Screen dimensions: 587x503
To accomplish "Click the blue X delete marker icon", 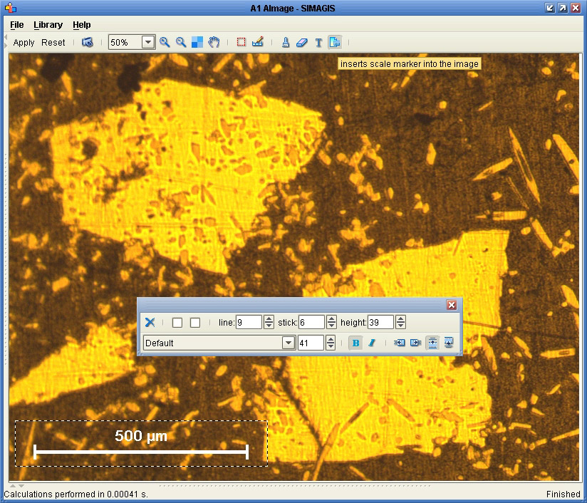I will [x=150, y=323].
